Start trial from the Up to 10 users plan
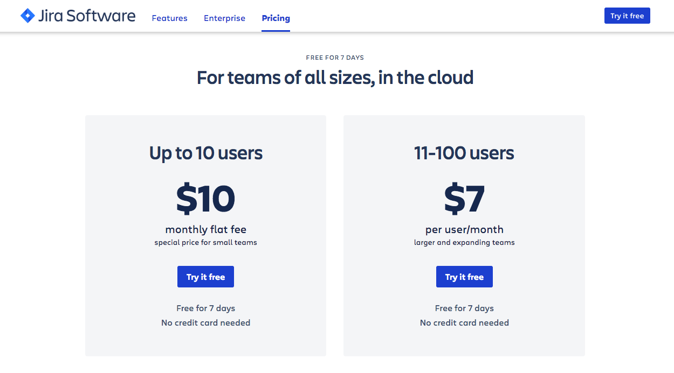The width and height of the screenshot is (674, 373). (205, 276)
